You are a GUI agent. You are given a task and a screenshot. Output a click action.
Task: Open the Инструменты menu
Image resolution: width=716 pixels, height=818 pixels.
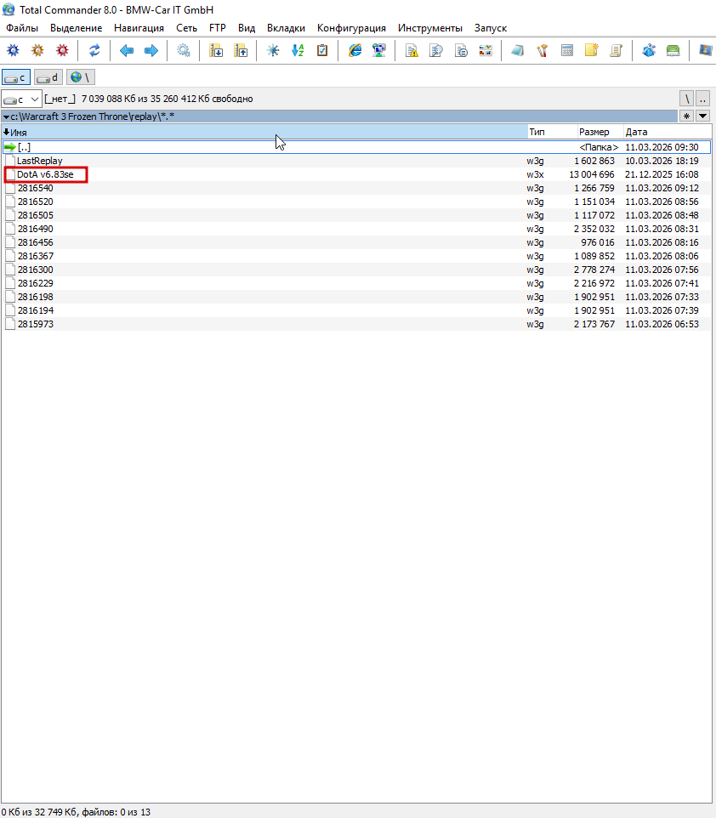[430, 28]
